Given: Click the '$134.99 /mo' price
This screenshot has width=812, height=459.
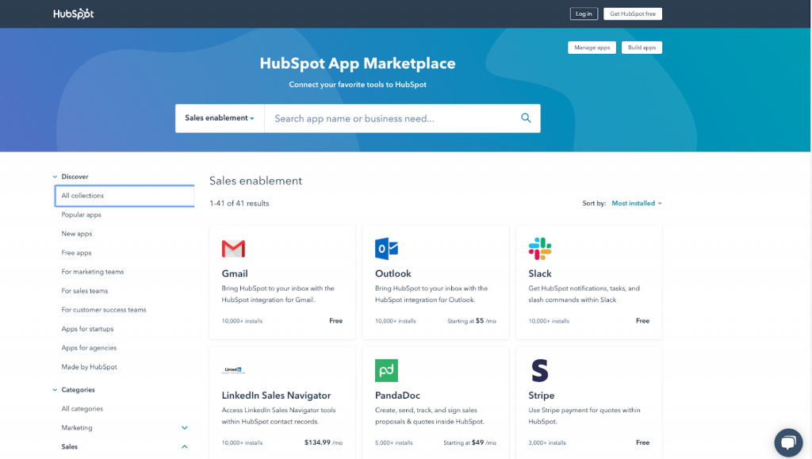Looking at the screenshot, I should tap(324, 442).
